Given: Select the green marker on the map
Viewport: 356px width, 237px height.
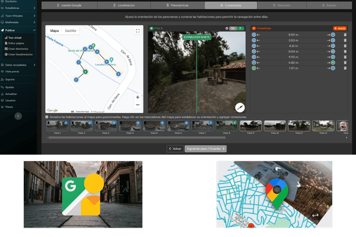Looking at the screenshot, I should tap(85, 72).
